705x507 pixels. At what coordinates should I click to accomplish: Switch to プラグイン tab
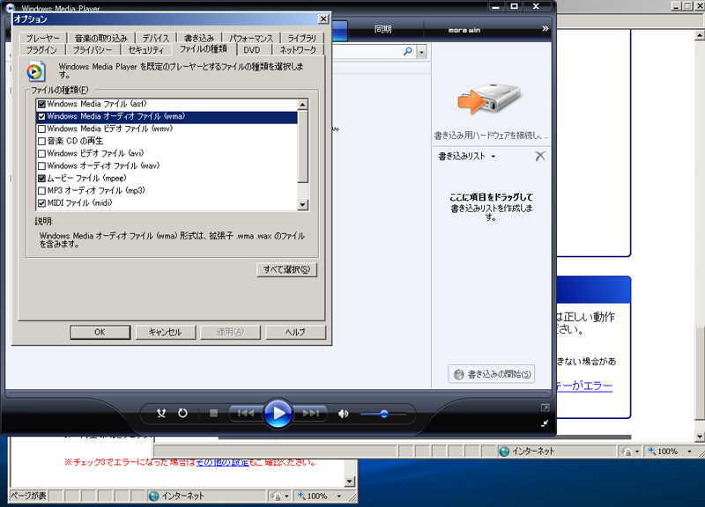(x=41, y=50)
